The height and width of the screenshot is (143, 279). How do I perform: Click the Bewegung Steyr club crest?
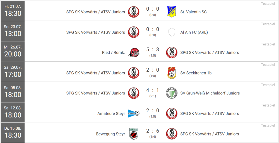point(133,134)
